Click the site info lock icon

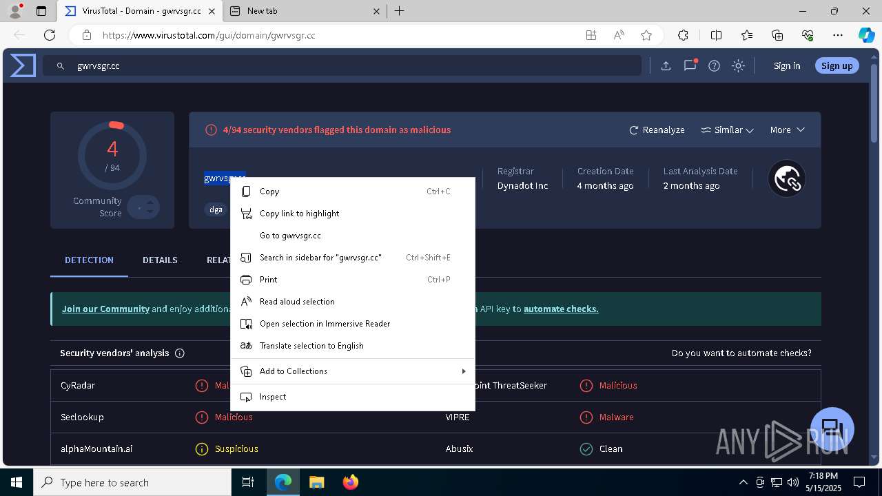[86, 35]
